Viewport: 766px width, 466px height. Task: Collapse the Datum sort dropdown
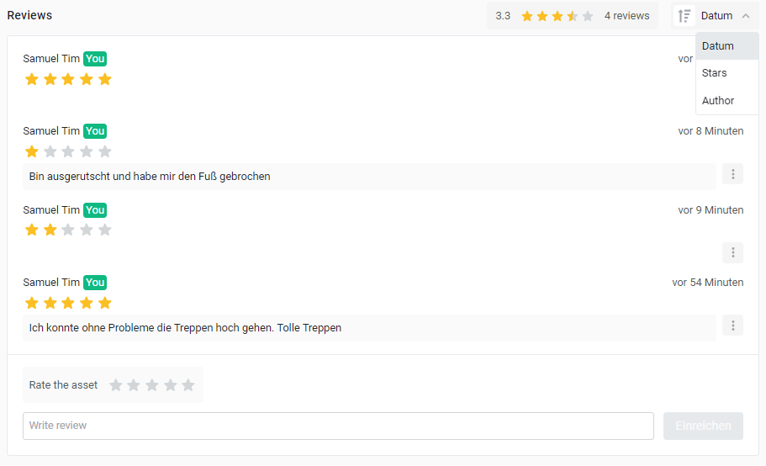pyautogui.click(x=716, y=16)
